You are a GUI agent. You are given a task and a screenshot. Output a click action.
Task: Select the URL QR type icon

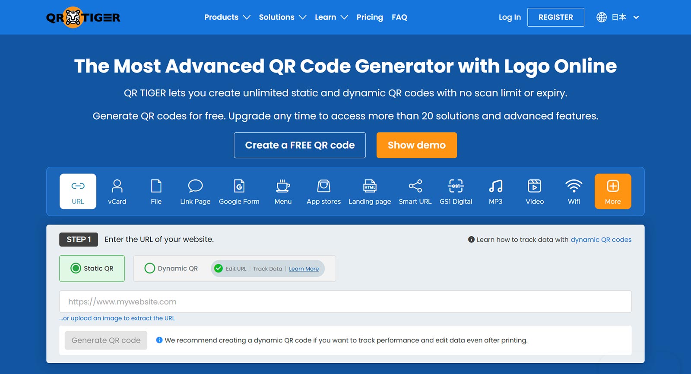coord(78,186)
